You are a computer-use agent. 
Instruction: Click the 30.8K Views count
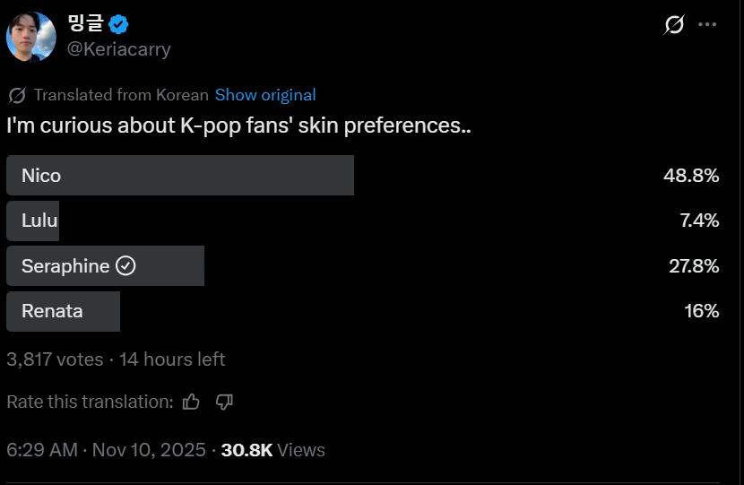tap(273, 450)
